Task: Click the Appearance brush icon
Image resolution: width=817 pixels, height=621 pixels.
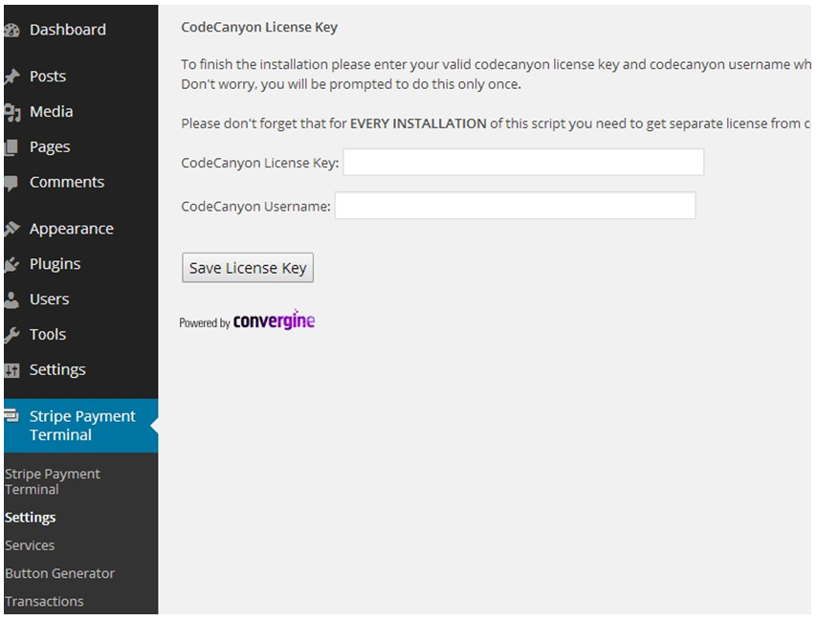Action: coord(11,229)
